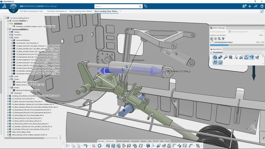Click the Paste icon in bottom toolbar
Screen dimensions: 265x149
(x=78, y=146)
